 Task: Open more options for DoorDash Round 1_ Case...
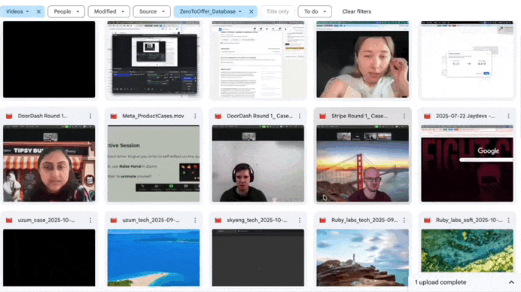(x=300, y=116)
